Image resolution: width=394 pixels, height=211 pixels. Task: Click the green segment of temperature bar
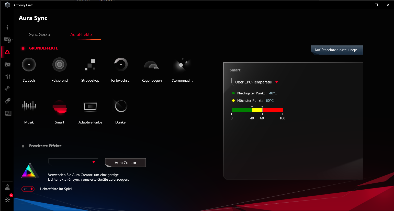242,110
